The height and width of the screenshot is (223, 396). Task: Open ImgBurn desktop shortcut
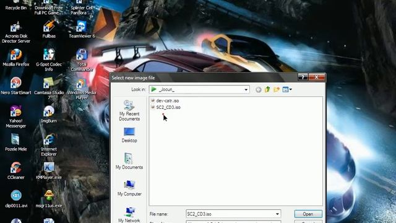pos(49,115)
